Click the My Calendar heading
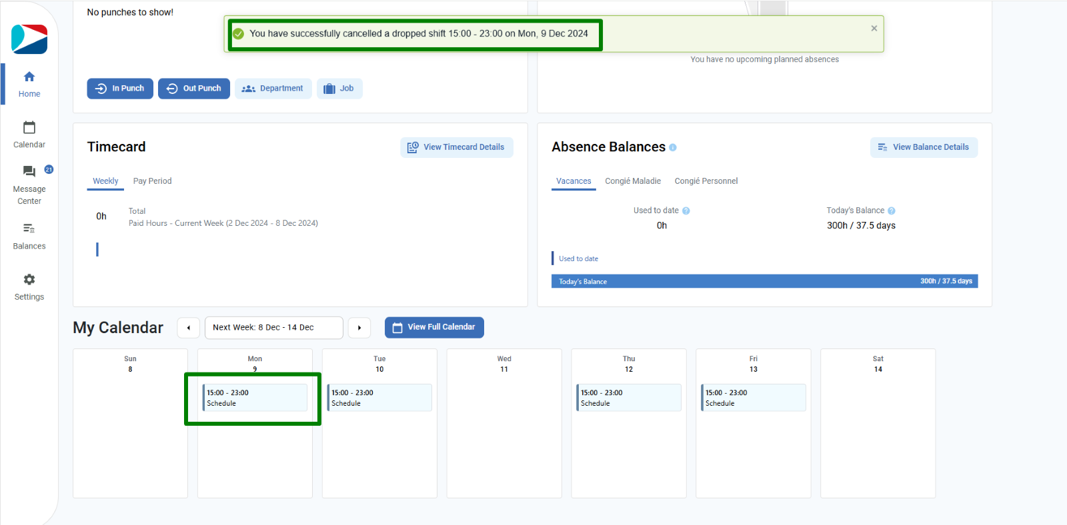The height and width of the screenshot is (525, 1067). pyautogui.click(x=118, y=328)
